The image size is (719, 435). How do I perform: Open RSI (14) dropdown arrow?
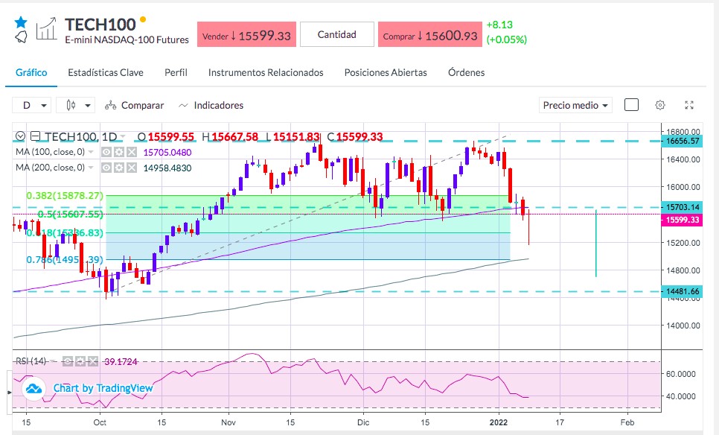(x=53, y=361)
